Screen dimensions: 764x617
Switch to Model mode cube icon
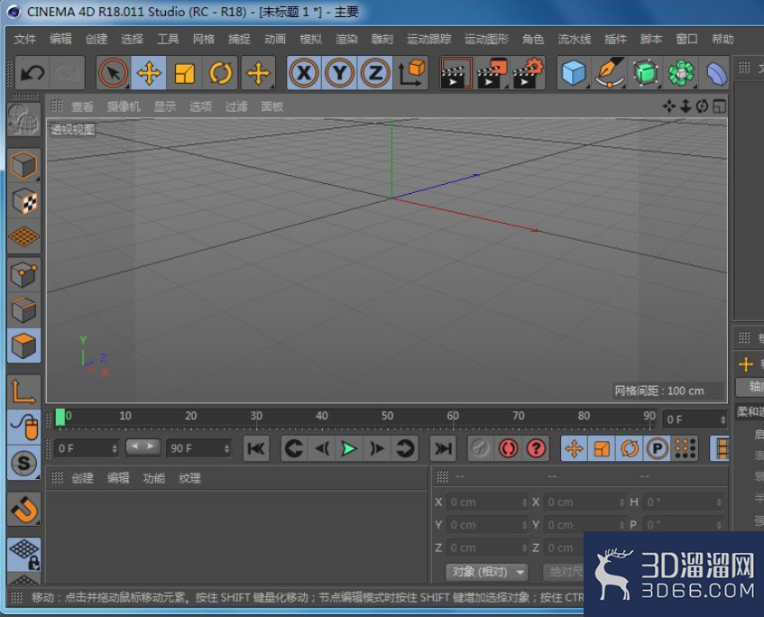coord(23,165)
